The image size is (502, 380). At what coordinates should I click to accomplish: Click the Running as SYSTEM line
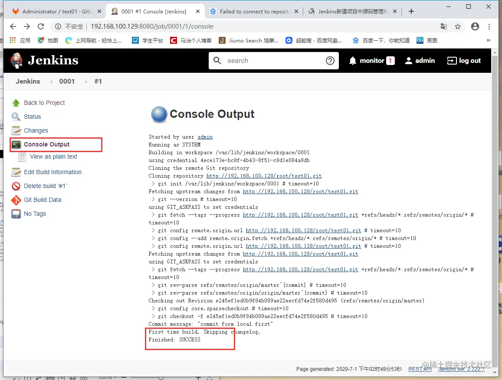coord(174,145)
